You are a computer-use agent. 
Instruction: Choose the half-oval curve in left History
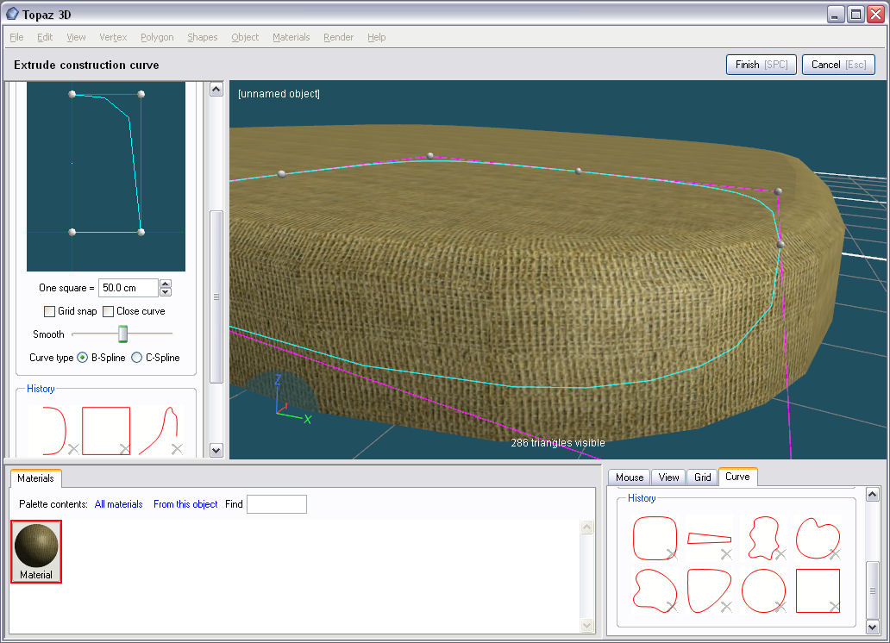coord(55,430)
